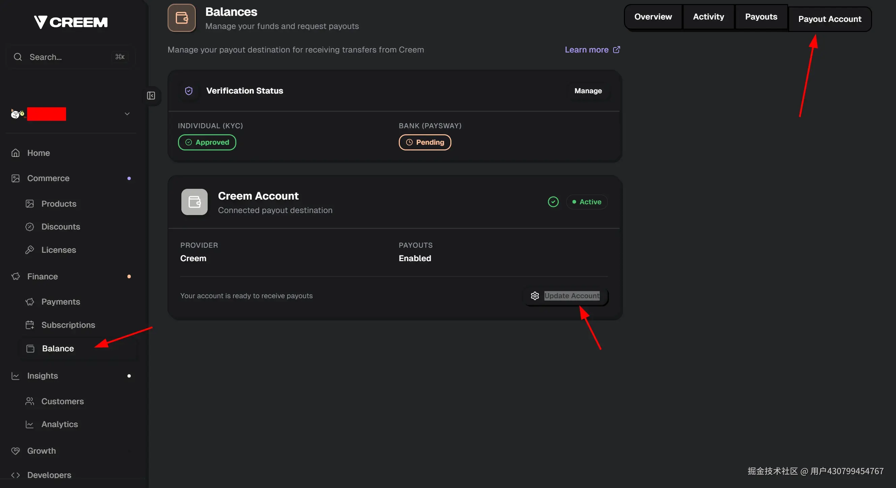Click the Approved KYC status badge
The width and height of the screenshot is (896, 488).
[207, 142]
